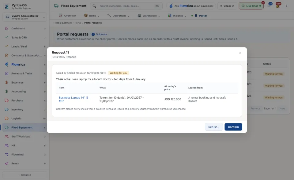
Task: Open the Accounting dollar icon
Action: pos(6,91)
